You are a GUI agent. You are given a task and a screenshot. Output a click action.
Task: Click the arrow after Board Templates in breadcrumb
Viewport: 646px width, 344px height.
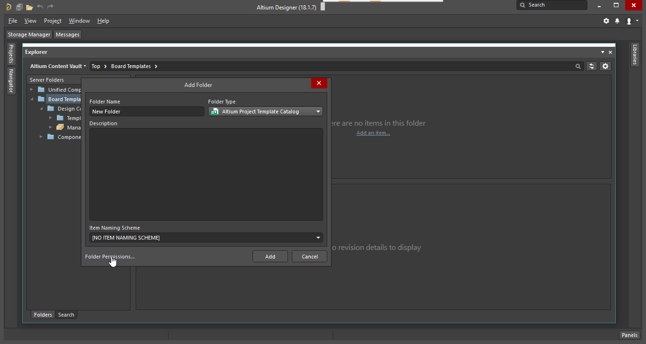coord(156,66)
